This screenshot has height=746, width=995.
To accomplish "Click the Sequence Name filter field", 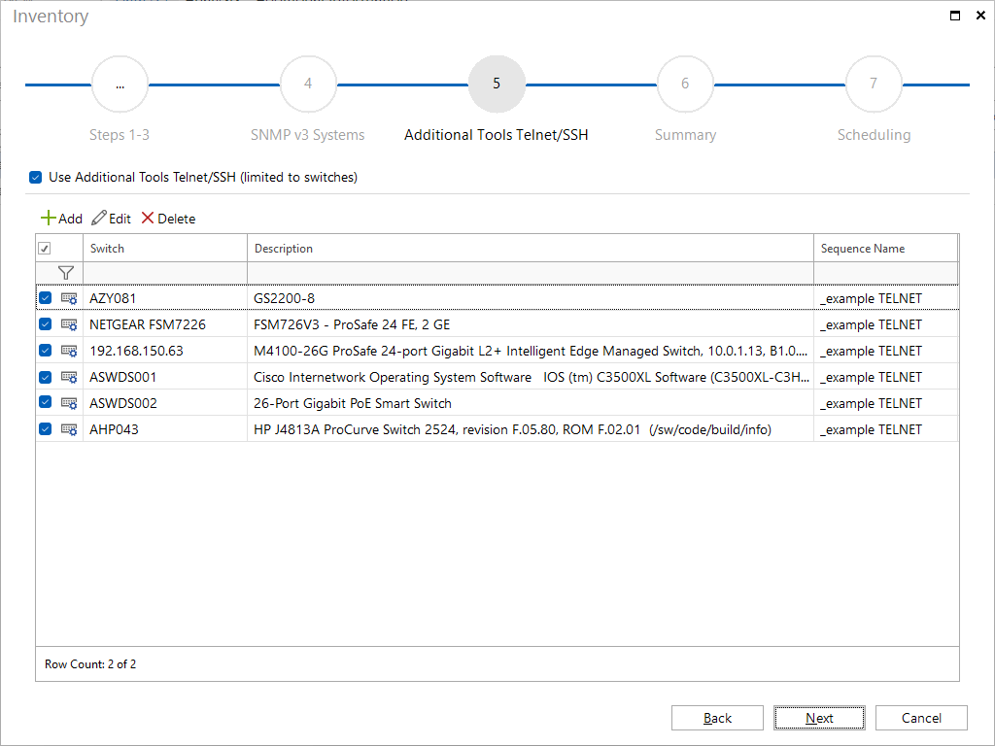I will click(x=886, y=273).
